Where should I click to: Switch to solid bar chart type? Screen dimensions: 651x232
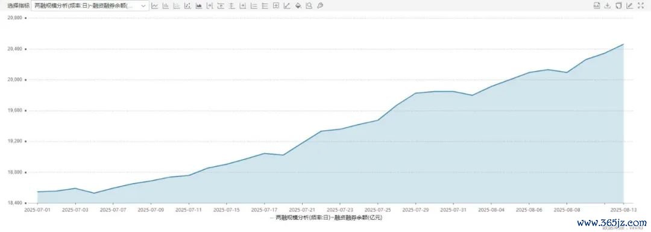click(166, 6)
